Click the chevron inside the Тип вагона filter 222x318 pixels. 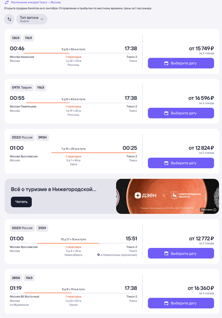tap(42, 19)
